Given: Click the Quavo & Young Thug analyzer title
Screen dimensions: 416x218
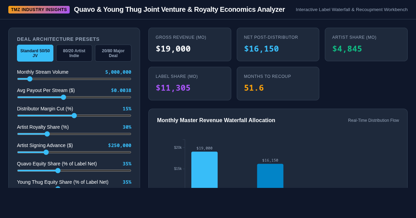Looking at the screenshot, I should (179, 10).
